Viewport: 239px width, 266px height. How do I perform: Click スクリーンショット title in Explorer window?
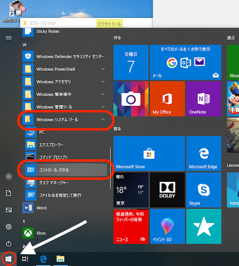(43, 23)
